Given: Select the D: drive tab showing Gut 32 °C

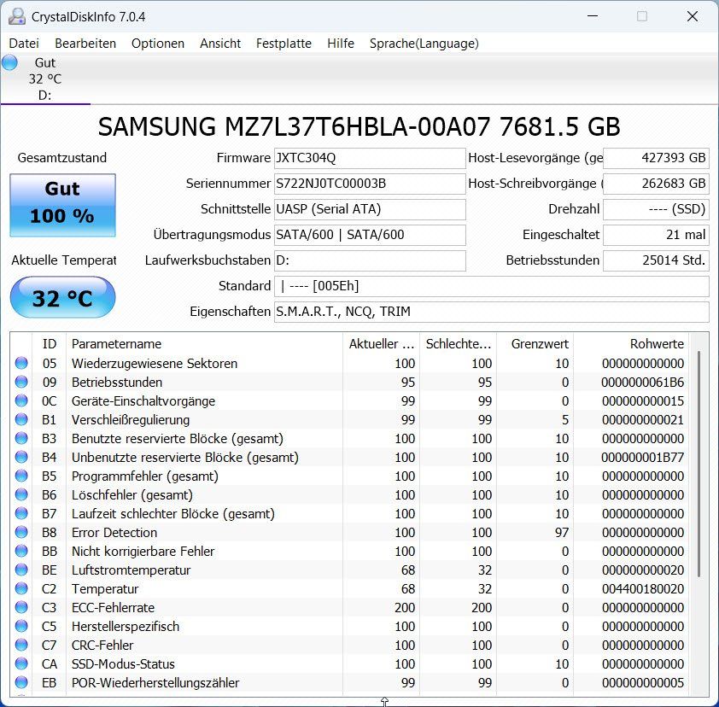Looking at the screenshot, I should [x=45, y=79].
